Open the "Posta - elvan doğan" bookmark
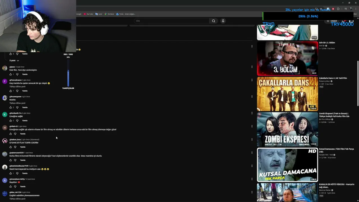Image resolution: width=359 pixels, height=202 pixels. click(x=126, y=14)
